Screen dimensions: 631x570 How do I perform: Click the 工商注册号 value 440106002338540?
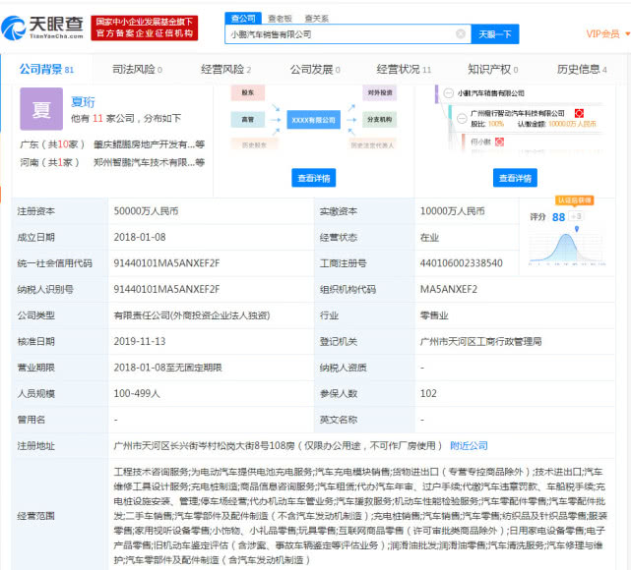point(461,263)
